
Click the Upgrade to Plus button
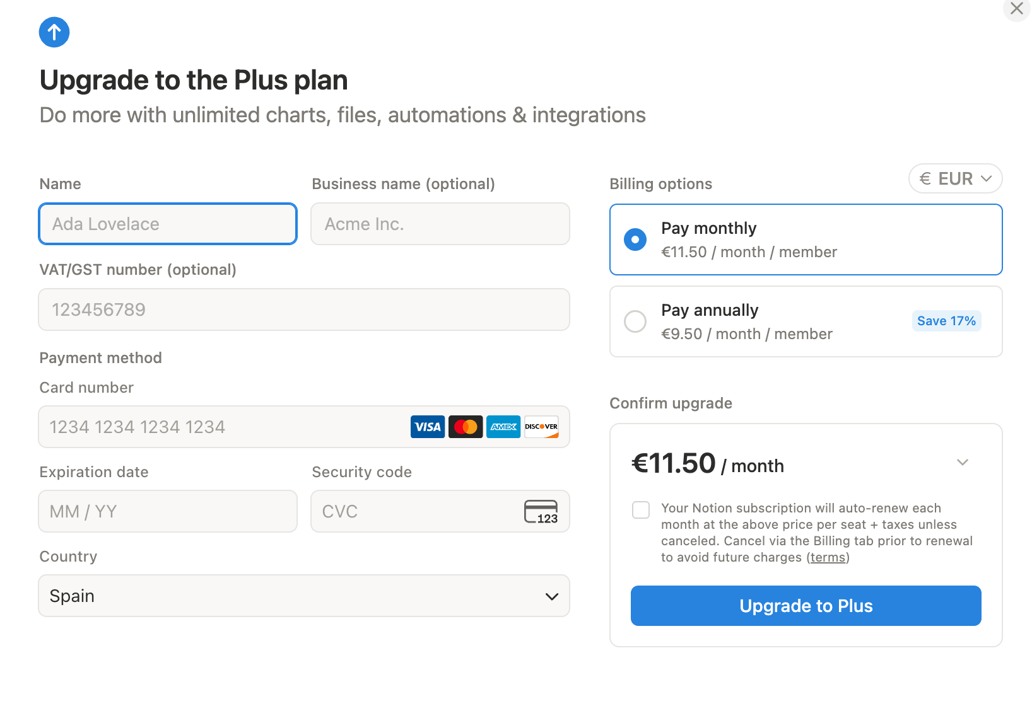[x=806, y=606]
